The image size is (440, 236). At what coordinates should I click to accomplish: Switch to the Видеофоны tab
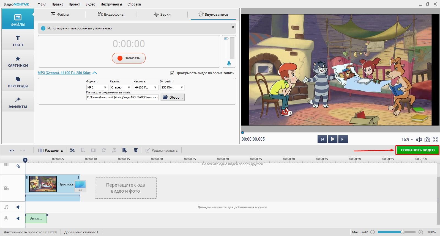tap(111, 14)
